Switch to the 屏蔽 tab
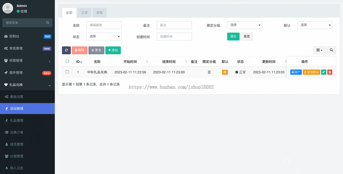The width and height of the screenshot is (343, 174). click(x=99, y=13)
